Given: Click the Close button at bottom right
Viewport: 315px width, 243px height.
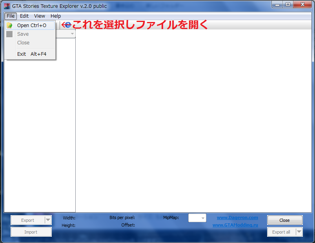Looking at the screenshot, I should (x=285, y=220).
